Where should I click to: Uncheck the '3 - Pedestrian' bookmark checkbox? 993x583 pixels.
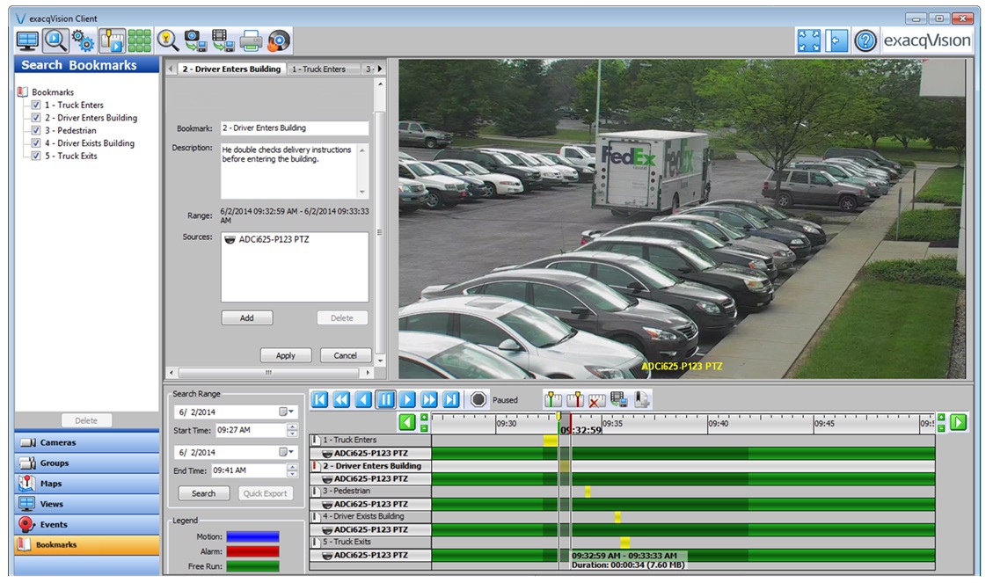pos(36,130)
